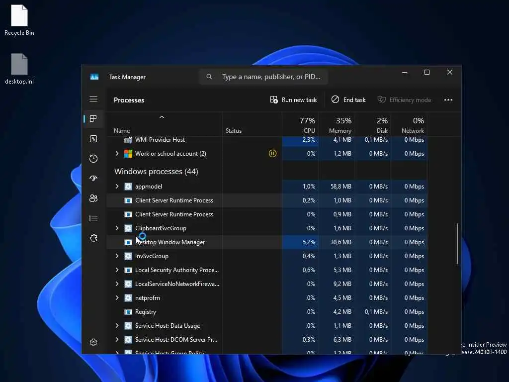Sort by Disk column header

point(373,125)
